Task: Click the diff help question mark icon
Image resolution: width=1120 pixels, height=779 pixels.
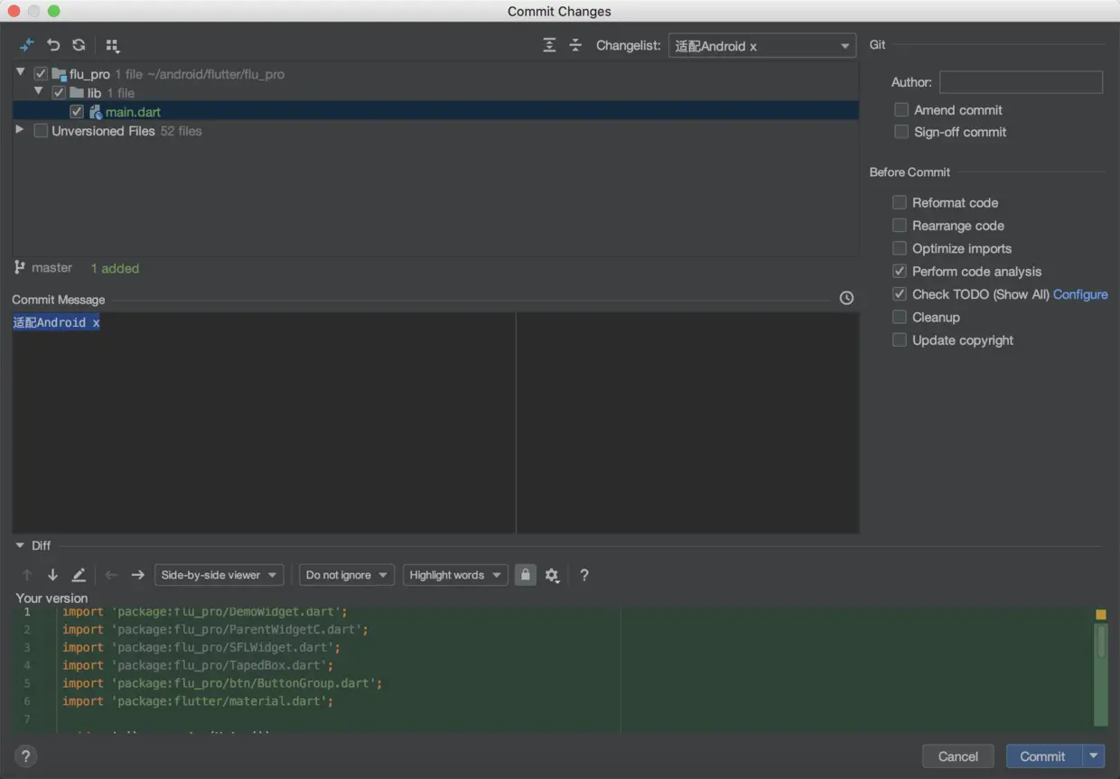Action: (x=584, y=575)
